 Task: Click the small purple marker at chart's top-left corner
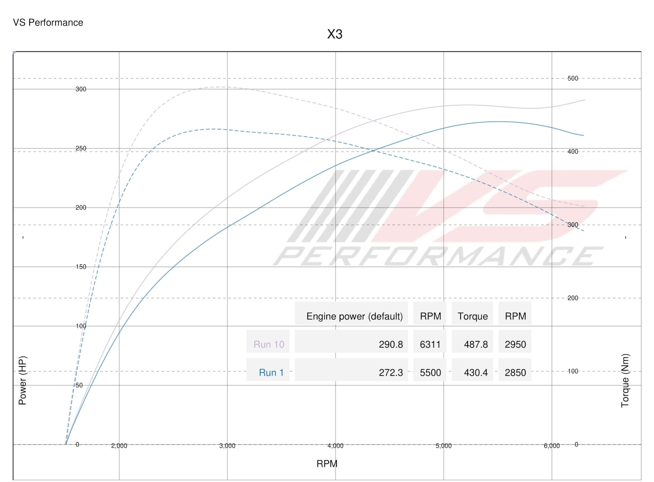[14, 52]
